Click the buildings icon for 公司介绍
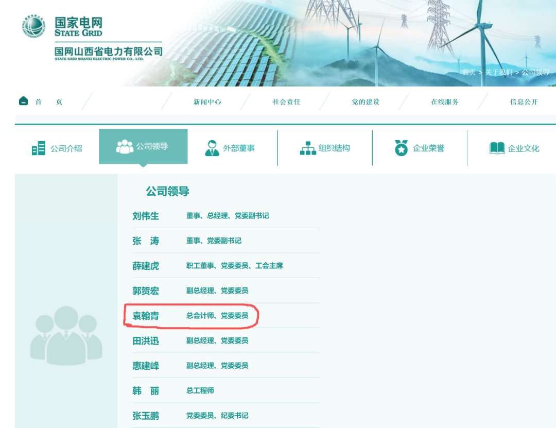The image size is (556, 428). coord(38,148)
